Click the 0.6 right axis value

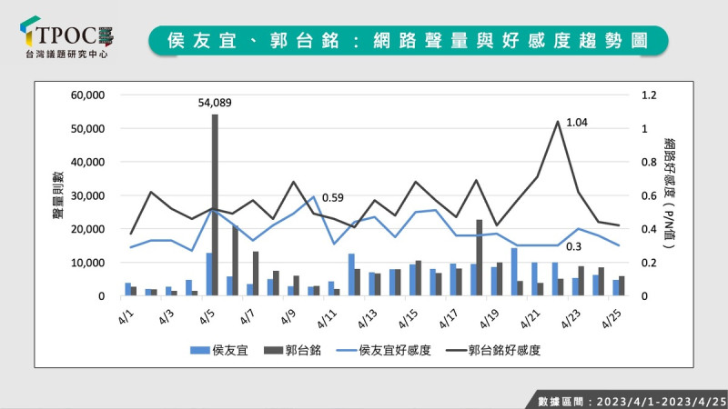649,195
